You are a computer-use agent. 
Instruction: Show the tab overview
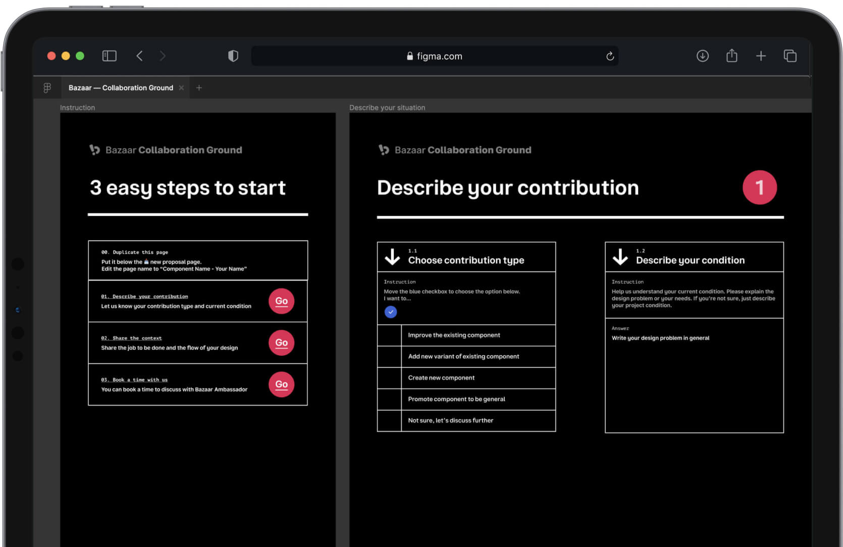click(x=790, y=56)
